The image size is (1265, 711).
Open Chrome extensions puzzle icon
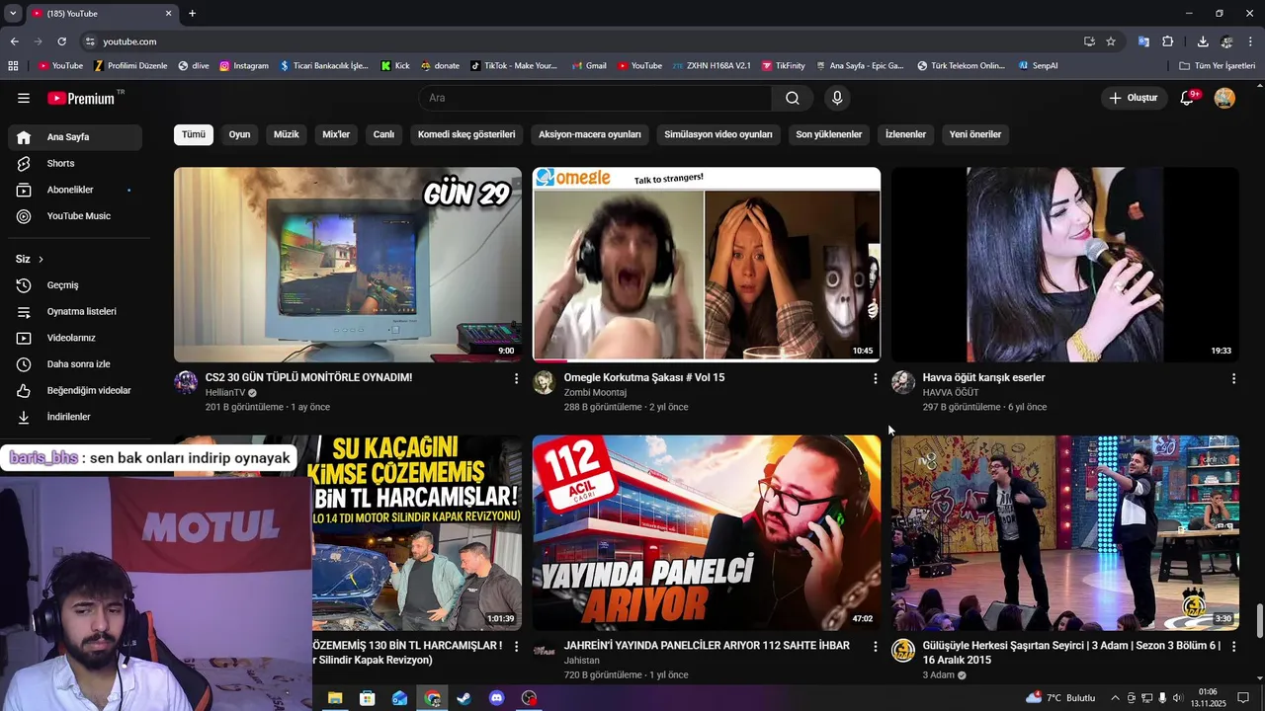pos(1168,41)
